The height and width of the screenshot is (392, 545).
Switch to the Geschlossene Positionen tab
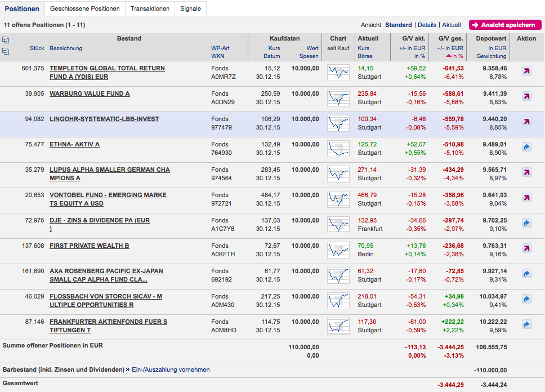(x=85, y=8)
